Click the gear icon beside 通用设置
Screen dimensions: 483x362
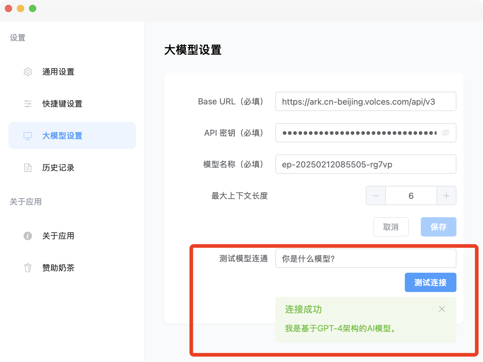[x=28, y=72]
